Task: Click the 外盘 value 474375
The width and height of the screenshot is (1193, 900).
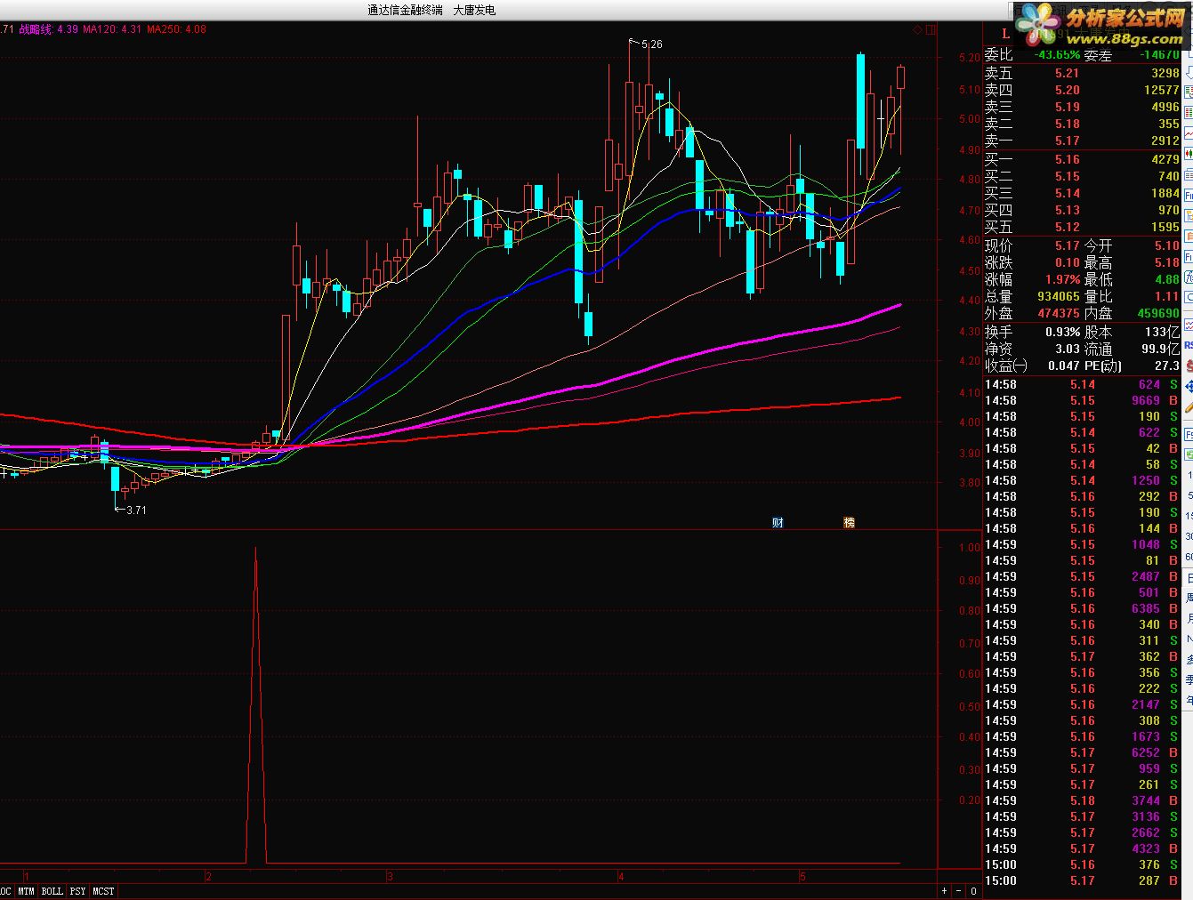Action: 1058,313
